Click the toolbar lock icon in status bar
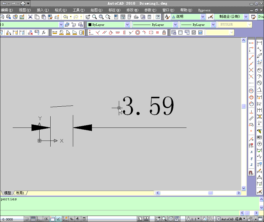 [x=250, y=219]
